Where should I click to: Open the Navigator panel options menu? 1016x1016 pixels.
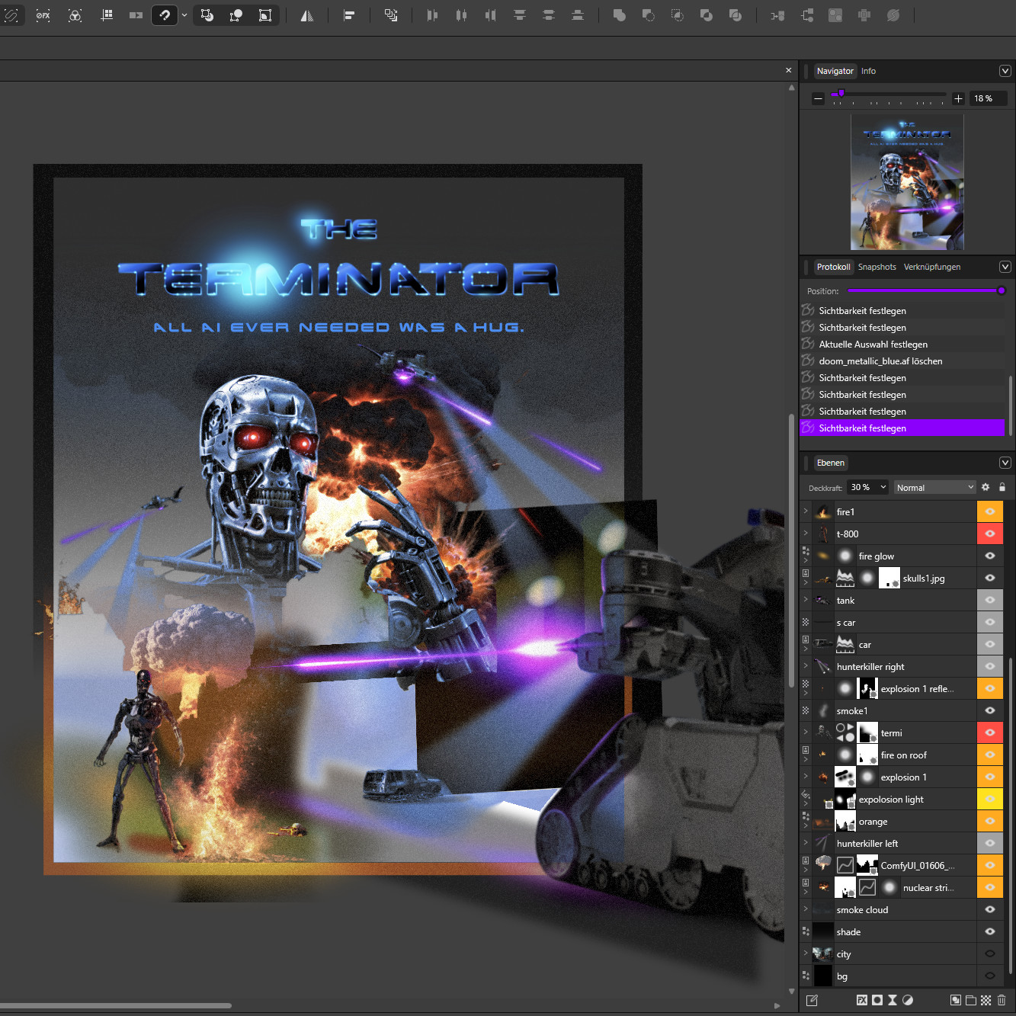pos(1005,71)
